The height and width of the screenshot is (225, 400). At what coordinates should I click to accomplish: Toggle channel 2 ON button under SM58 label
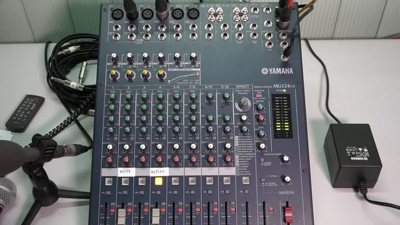(x=125, y=181)
